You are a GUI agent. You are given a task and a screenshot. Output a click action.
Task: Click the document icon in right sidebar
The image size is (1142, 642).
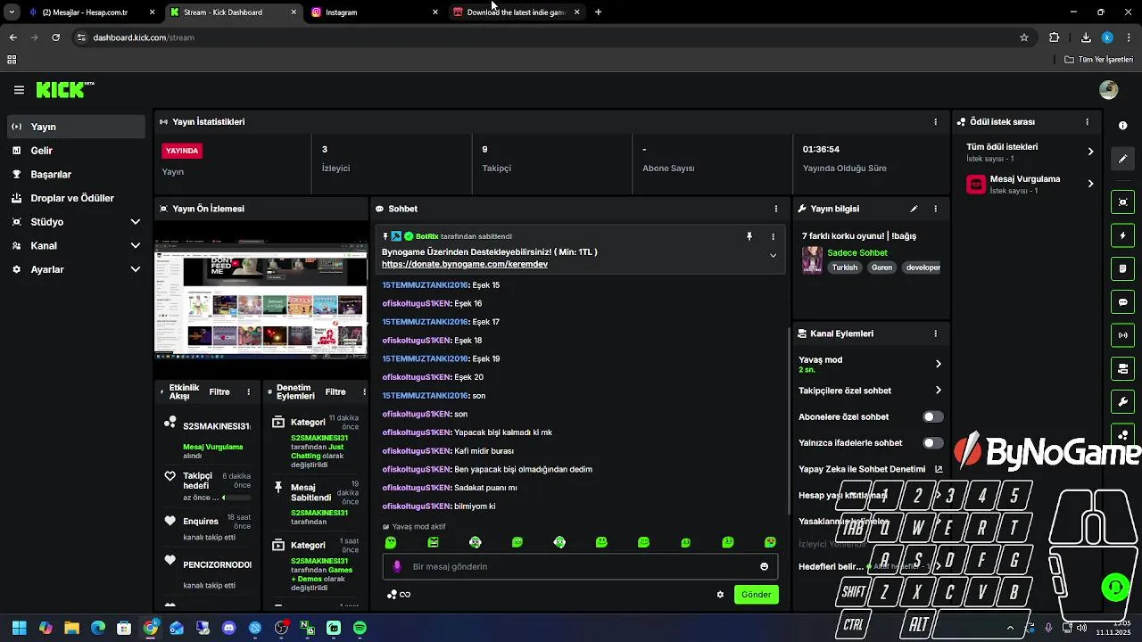tap(1123, 268)
